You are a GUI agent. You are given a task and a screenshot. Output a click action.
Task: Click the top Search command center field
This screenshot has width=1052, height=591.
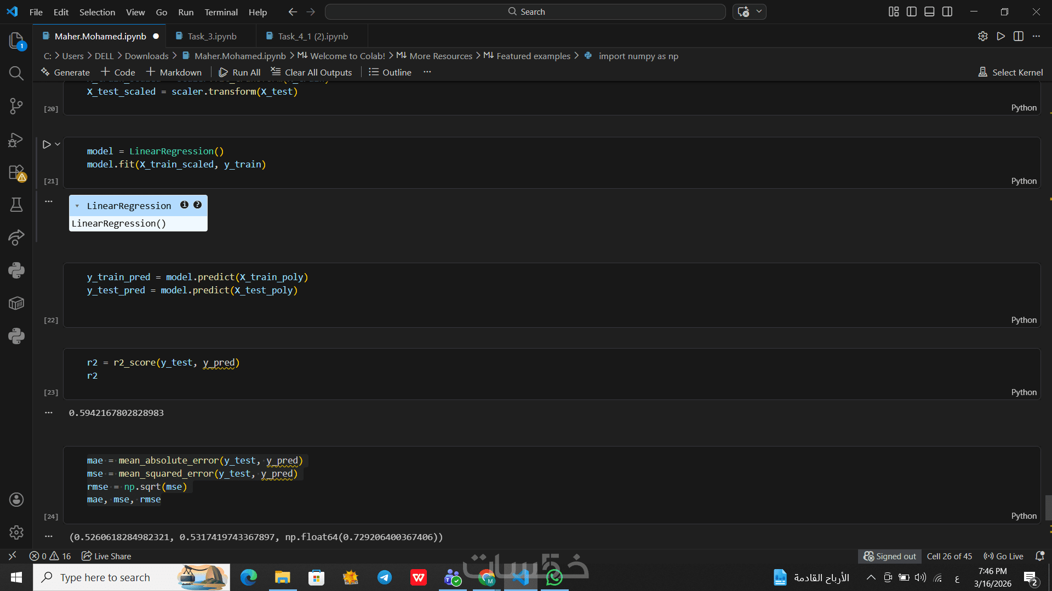pyautogui.click(x=525, y=11)
